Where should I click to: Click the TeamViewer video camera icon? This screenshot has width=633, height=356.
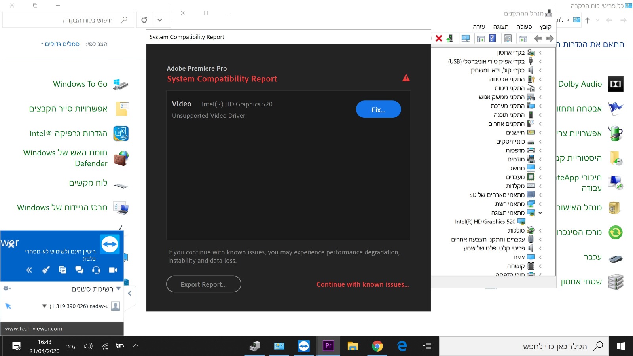click(113, 270)
